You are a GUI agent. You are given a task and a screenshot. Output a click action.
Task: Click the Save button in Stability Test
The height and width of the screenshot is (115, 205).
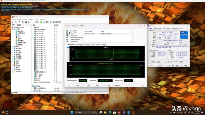coord(97,85)
